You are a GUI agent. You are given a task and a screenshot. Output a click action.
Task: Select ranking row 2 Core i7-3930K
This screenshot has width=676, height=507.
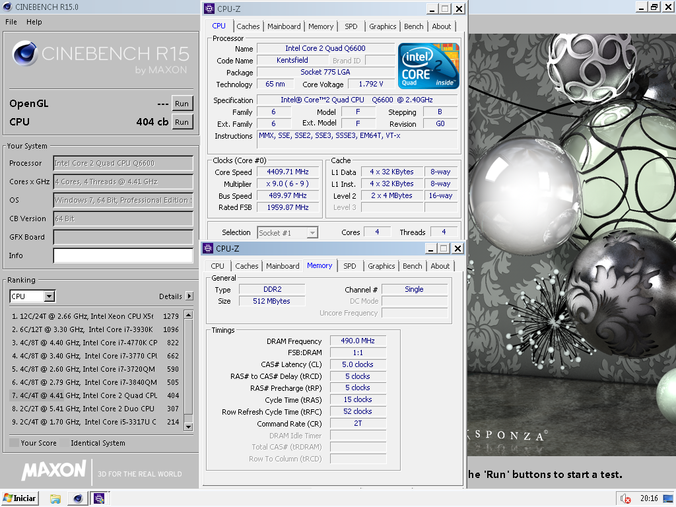95,329
